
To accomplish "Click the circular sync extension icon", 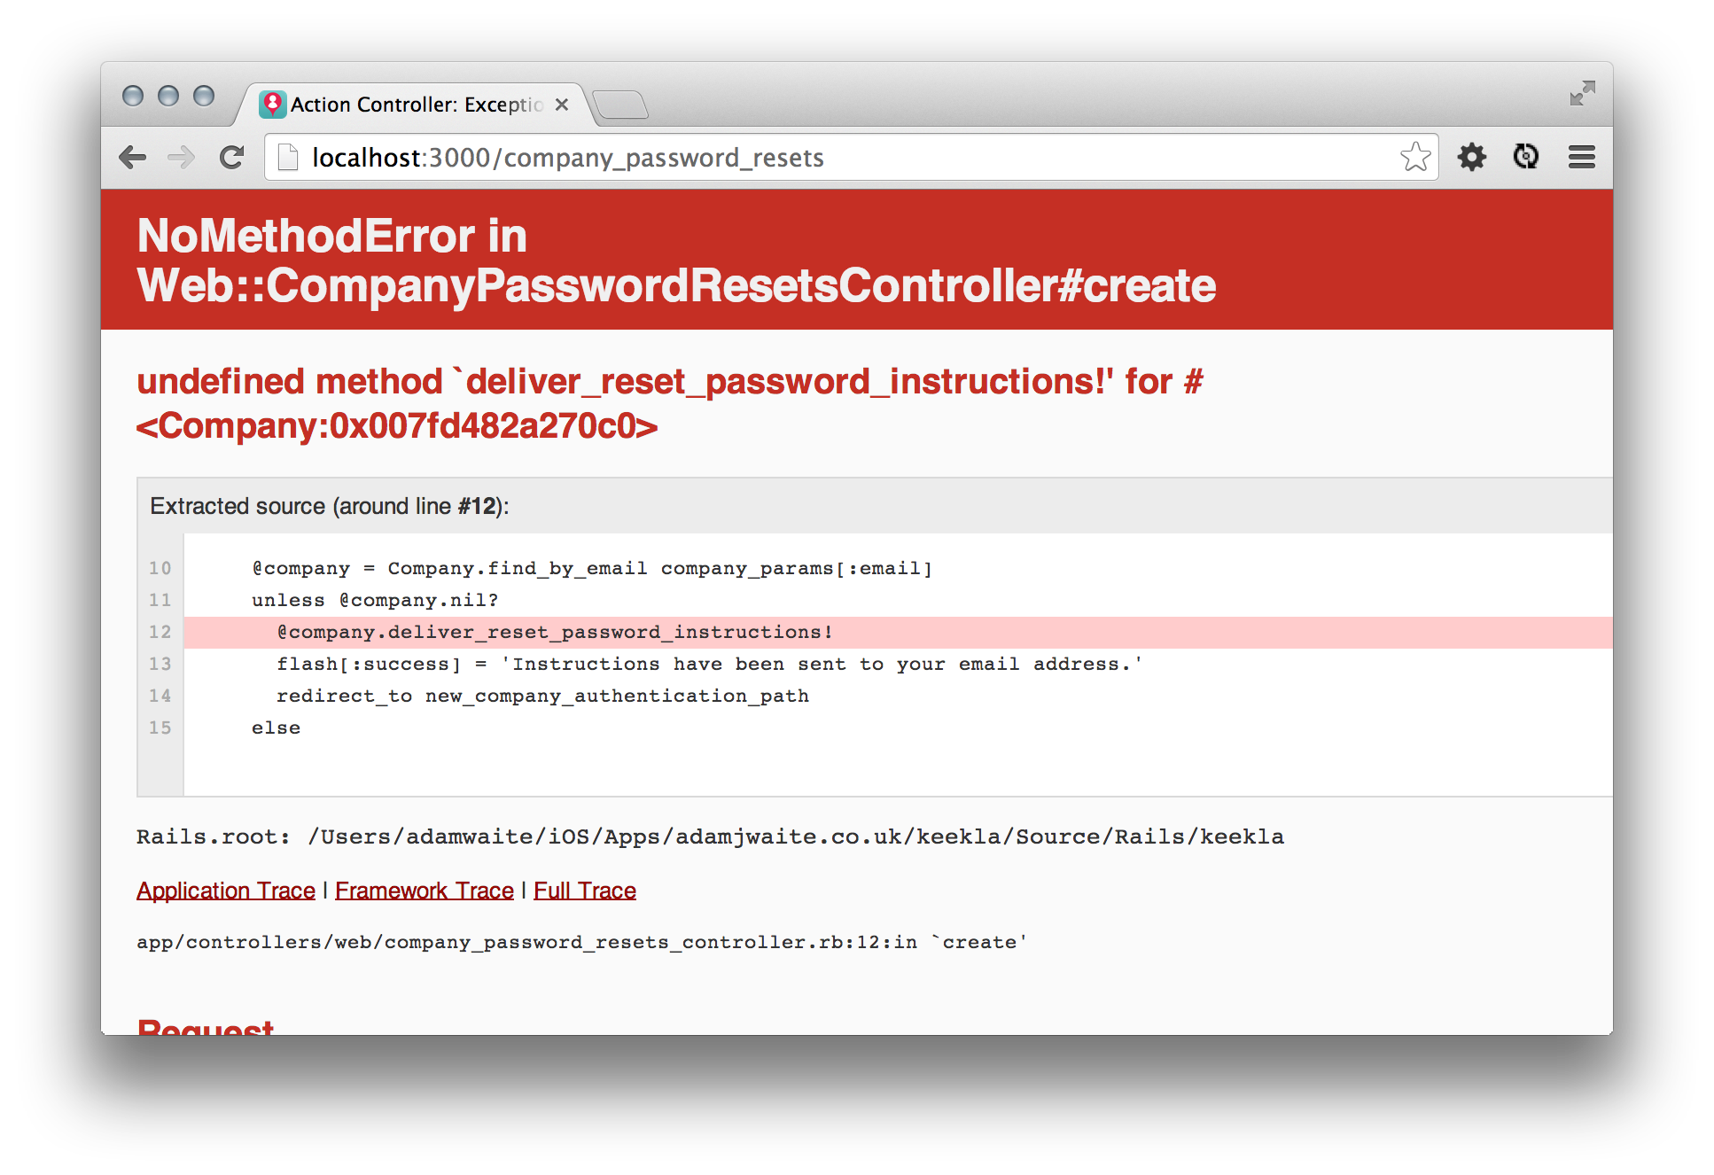I will (1526, 157).
